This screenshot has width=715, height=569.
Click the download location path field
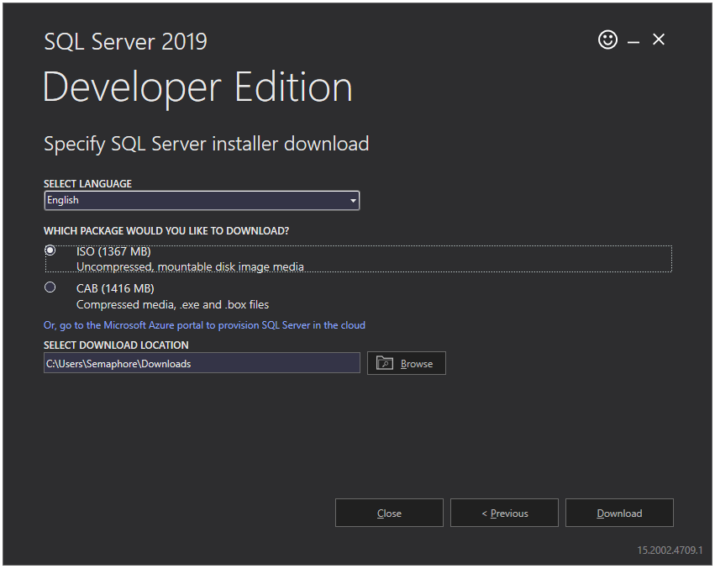point(202,363)
